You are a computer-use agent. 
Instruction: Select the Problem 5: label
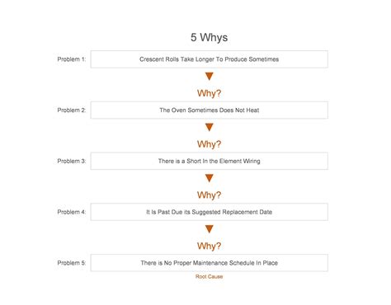click(x=72, y=263)
